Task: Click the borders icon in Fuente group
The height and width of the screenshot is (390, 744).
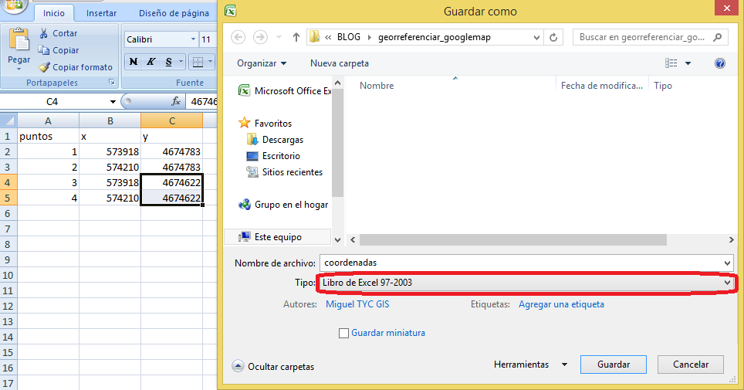Action: coord(198,62)
